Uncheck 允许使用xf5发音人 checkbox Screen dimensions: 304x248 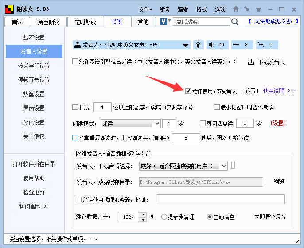[188, 91]
